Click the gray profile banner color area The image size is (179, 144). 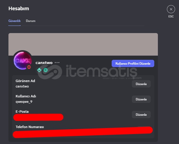[83, 44]
